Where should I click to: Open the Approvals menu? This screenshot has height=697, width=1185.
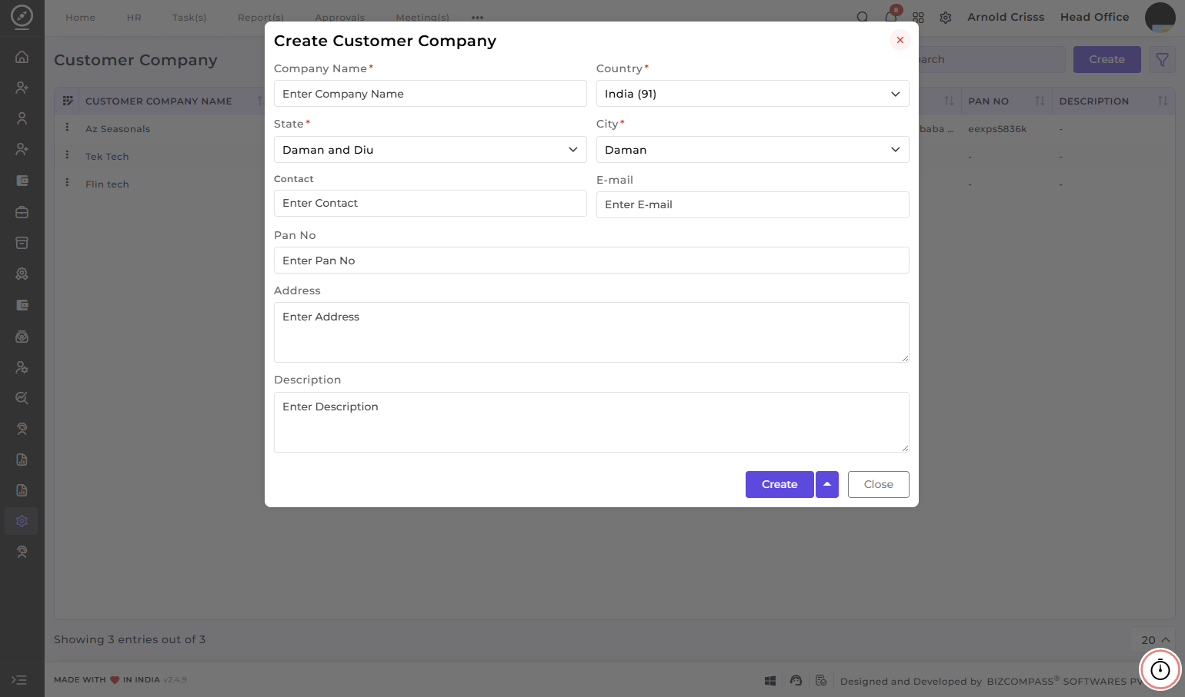coord(339,18)
